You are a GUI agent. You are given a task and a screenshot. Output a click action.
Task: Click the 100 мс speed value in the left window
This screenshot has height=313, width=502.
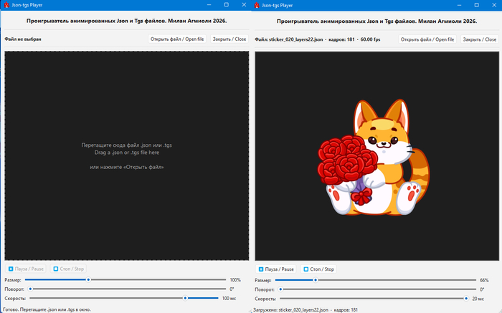[x=229, y=298]
